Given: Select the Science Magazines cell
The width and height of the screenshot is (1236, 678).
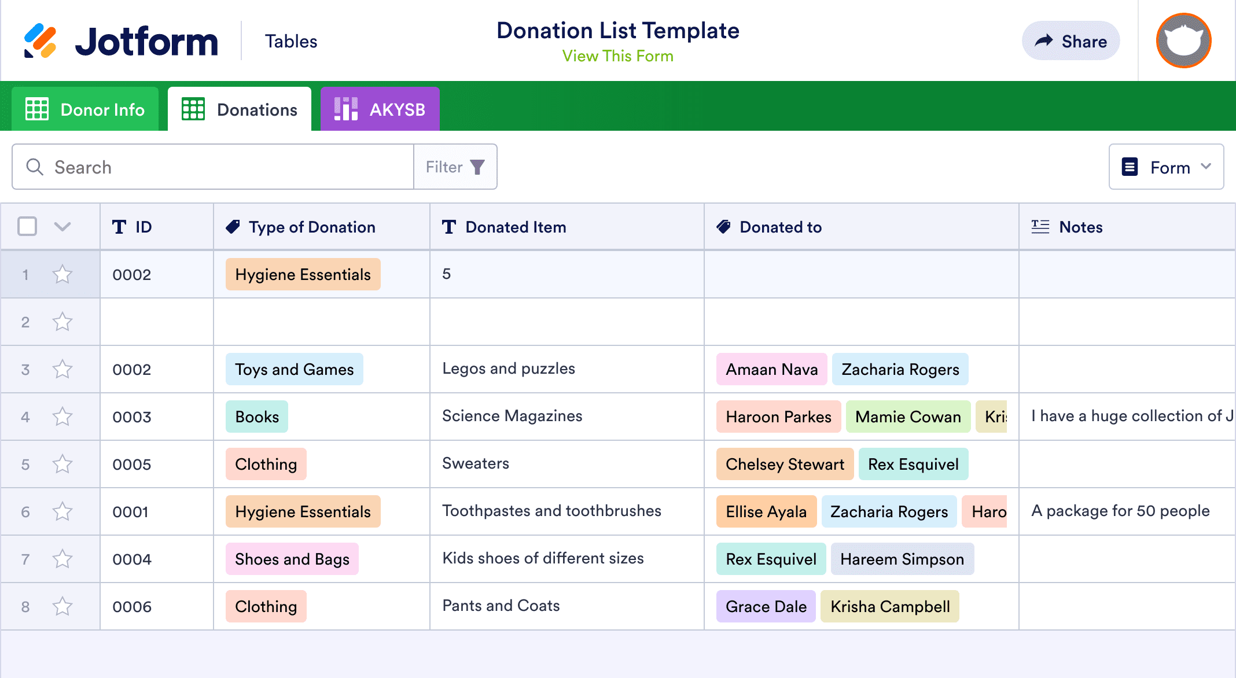Looking at the screenshot, I should pos(567,417).
